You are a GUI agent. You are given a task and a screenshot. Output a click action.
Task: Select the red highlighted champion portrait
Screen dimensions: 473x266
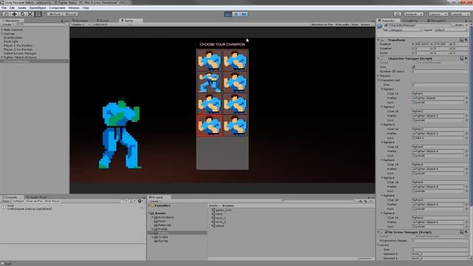pyautogui.click(x=210, y=125)
